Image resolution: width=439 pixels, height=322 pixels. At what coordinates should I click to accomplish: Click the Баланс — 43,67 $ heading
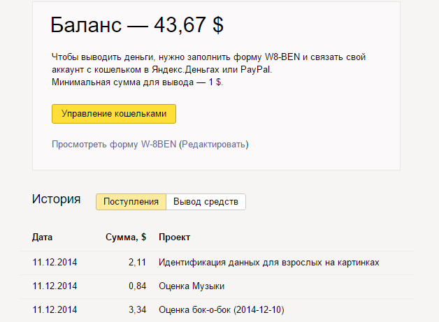pos(137,24)
